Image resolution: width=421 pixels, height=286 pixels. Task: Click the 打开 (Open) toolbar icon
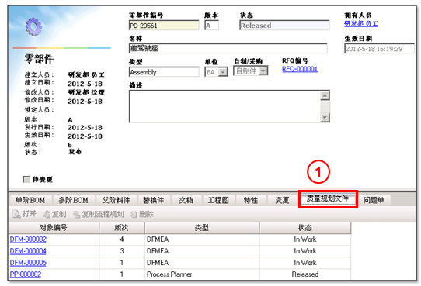16,214
